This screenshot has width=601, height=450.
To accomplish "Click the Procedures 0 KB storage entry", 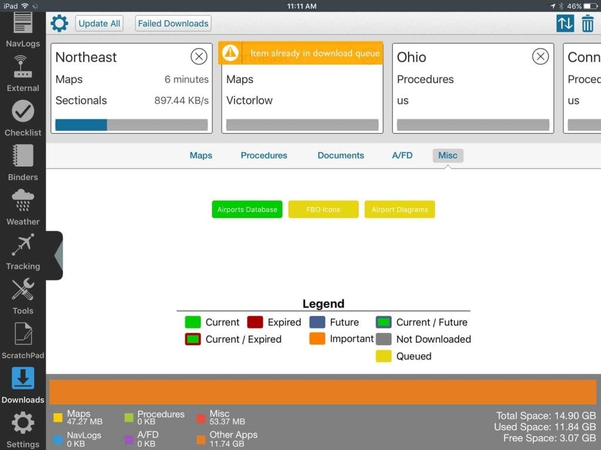I will click(154, 417).
